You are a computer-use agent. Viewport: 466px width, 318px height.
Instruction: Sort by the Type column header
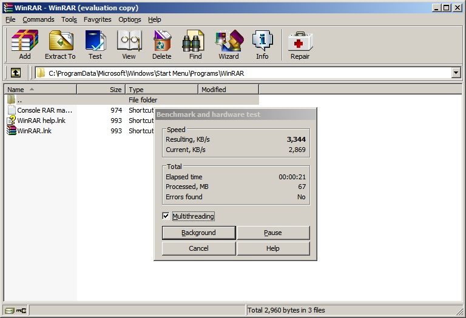(161, 89)
